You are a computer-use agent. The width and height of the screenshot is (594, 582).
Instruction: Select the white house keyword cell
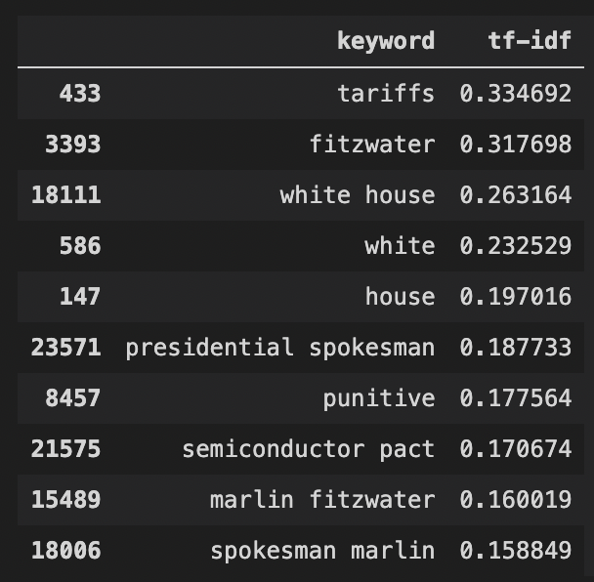click(x=358, y=195)
